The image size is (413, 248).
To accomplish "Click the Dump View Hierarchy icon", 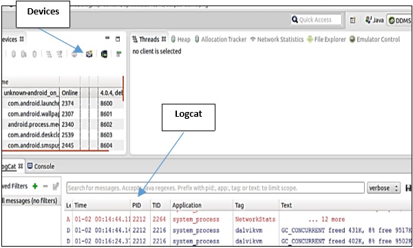I will point(105,54).
